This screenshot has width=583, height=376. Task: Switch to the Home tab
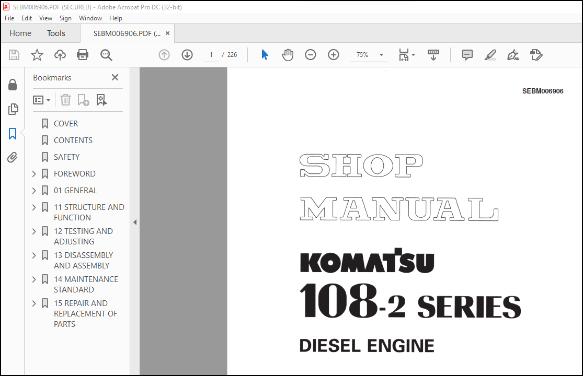point(20,33)
